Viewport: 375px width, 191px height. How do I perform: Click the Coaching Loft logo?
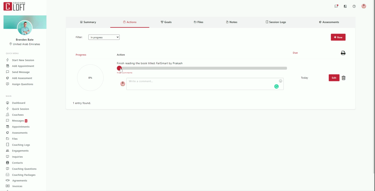click(x=14, y=6)
